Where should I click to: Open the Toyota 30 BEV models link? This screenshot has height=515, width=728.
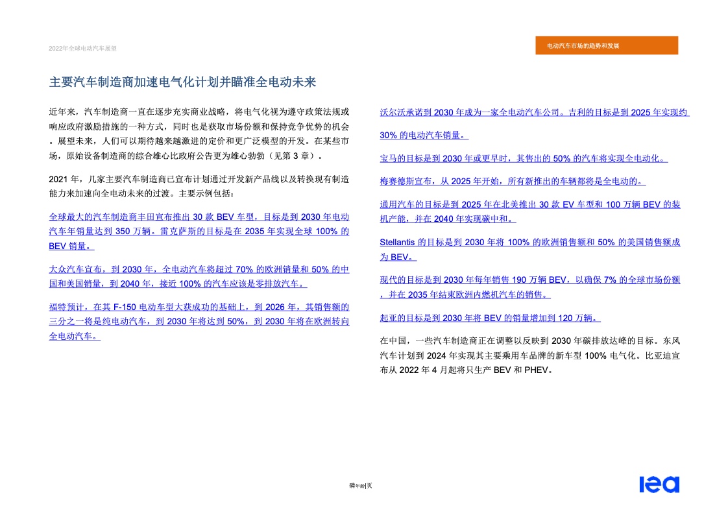pos(199,231)
